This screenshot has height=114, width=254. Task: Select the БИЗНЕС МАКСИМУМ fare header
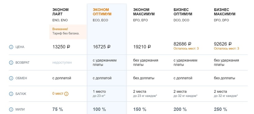[225, 12]
